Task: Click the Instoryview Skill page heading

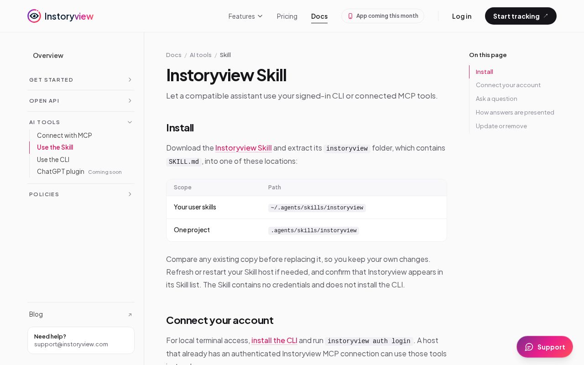Action: click(x=226, y=75)
